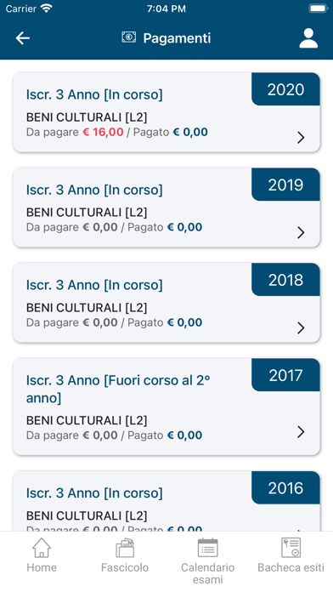Tap the 2016 year badge
The height and width of the screenshot is (592, 333).
click(285, 487)
